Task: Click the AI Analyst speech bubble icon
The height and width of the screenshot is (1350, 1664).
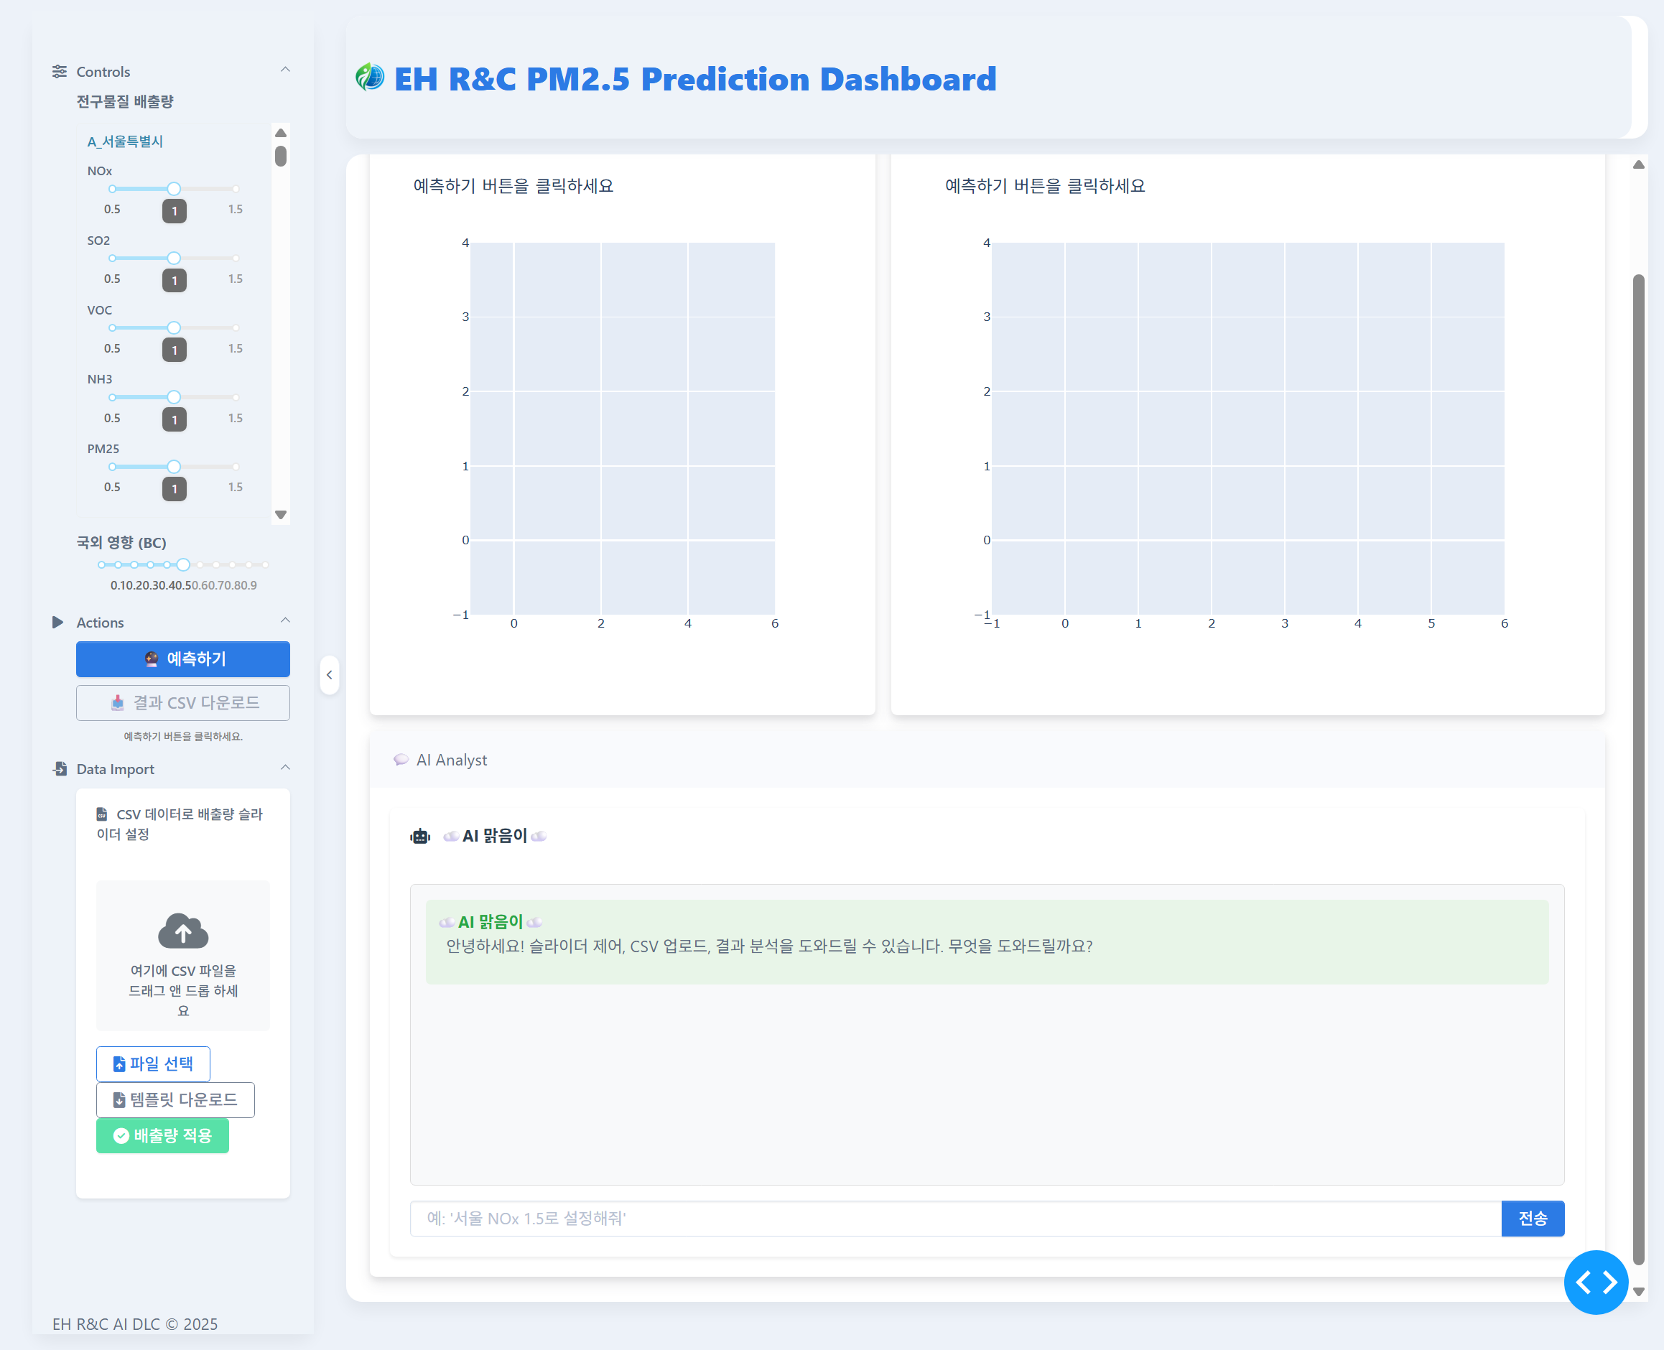Action: 401,760
